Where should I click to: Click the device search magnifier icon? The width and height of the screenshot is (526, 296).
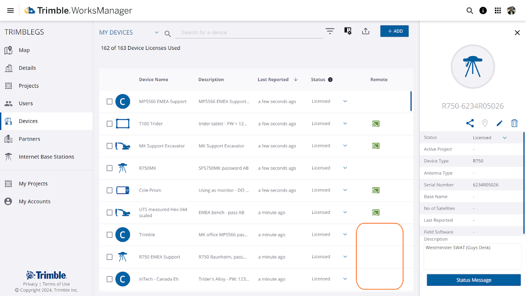coord(168,34)
